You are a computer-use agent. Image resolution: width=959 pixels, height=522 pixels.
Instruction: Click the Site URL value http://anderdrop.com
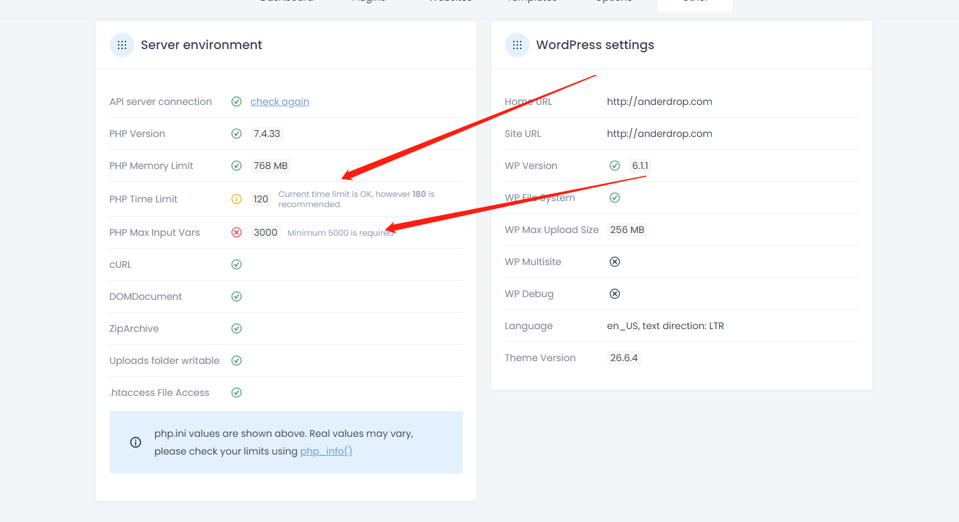coord(660,134)
